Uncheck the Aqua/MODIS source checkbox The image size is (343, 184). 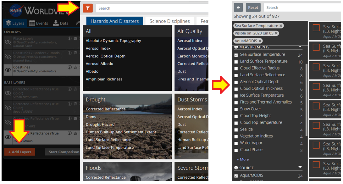(236, 176)
